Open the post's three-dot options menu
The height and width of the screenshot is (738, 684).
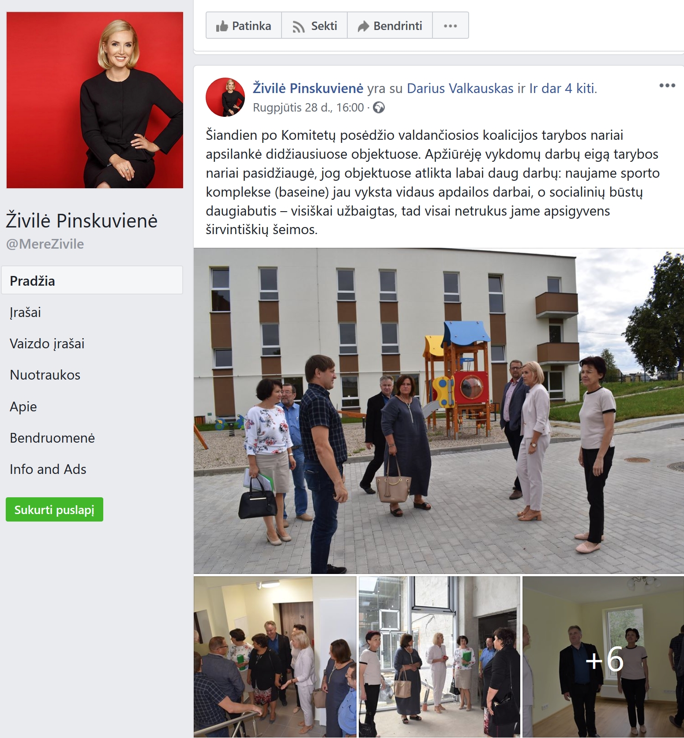[x=667, y=86]
